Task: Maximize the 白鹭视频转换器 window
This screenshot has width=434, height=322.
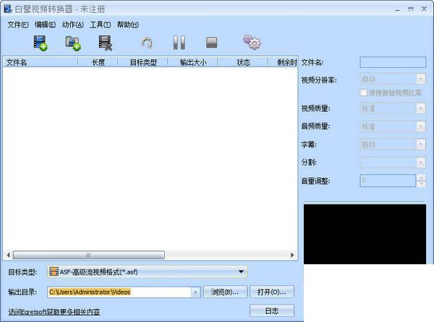Action: (x=411, y=9)
